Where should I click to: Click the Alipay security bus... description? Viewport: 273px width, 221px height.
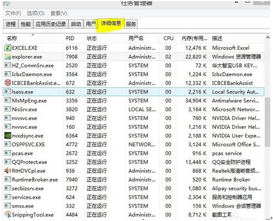point(236,188)
